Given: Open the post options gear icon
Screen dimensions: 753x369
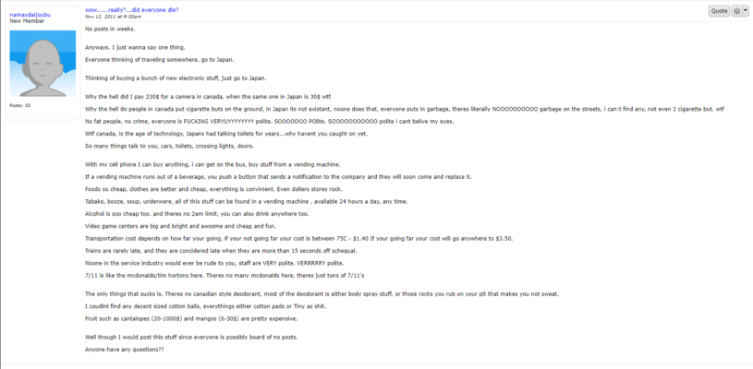Looking at the screenshot, I should coord(737,11).
